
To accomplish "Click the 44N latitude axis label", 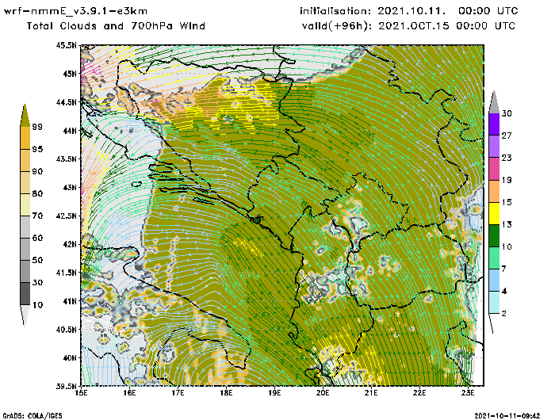I will 70,131.
